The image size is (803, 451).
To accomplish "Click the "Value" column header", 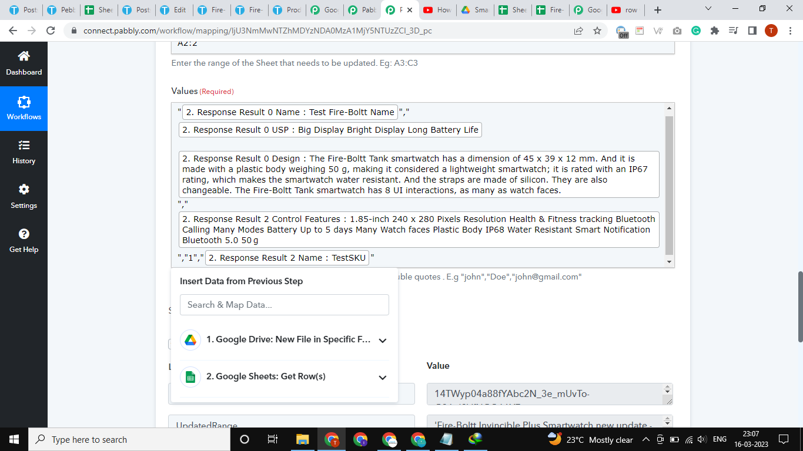I will point(438,366).
